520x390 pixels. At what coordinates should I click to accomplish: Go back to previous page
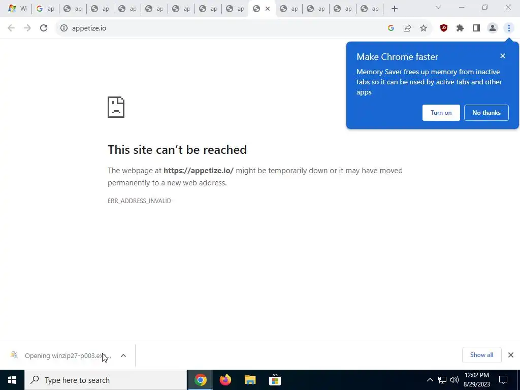pos(11,28)
